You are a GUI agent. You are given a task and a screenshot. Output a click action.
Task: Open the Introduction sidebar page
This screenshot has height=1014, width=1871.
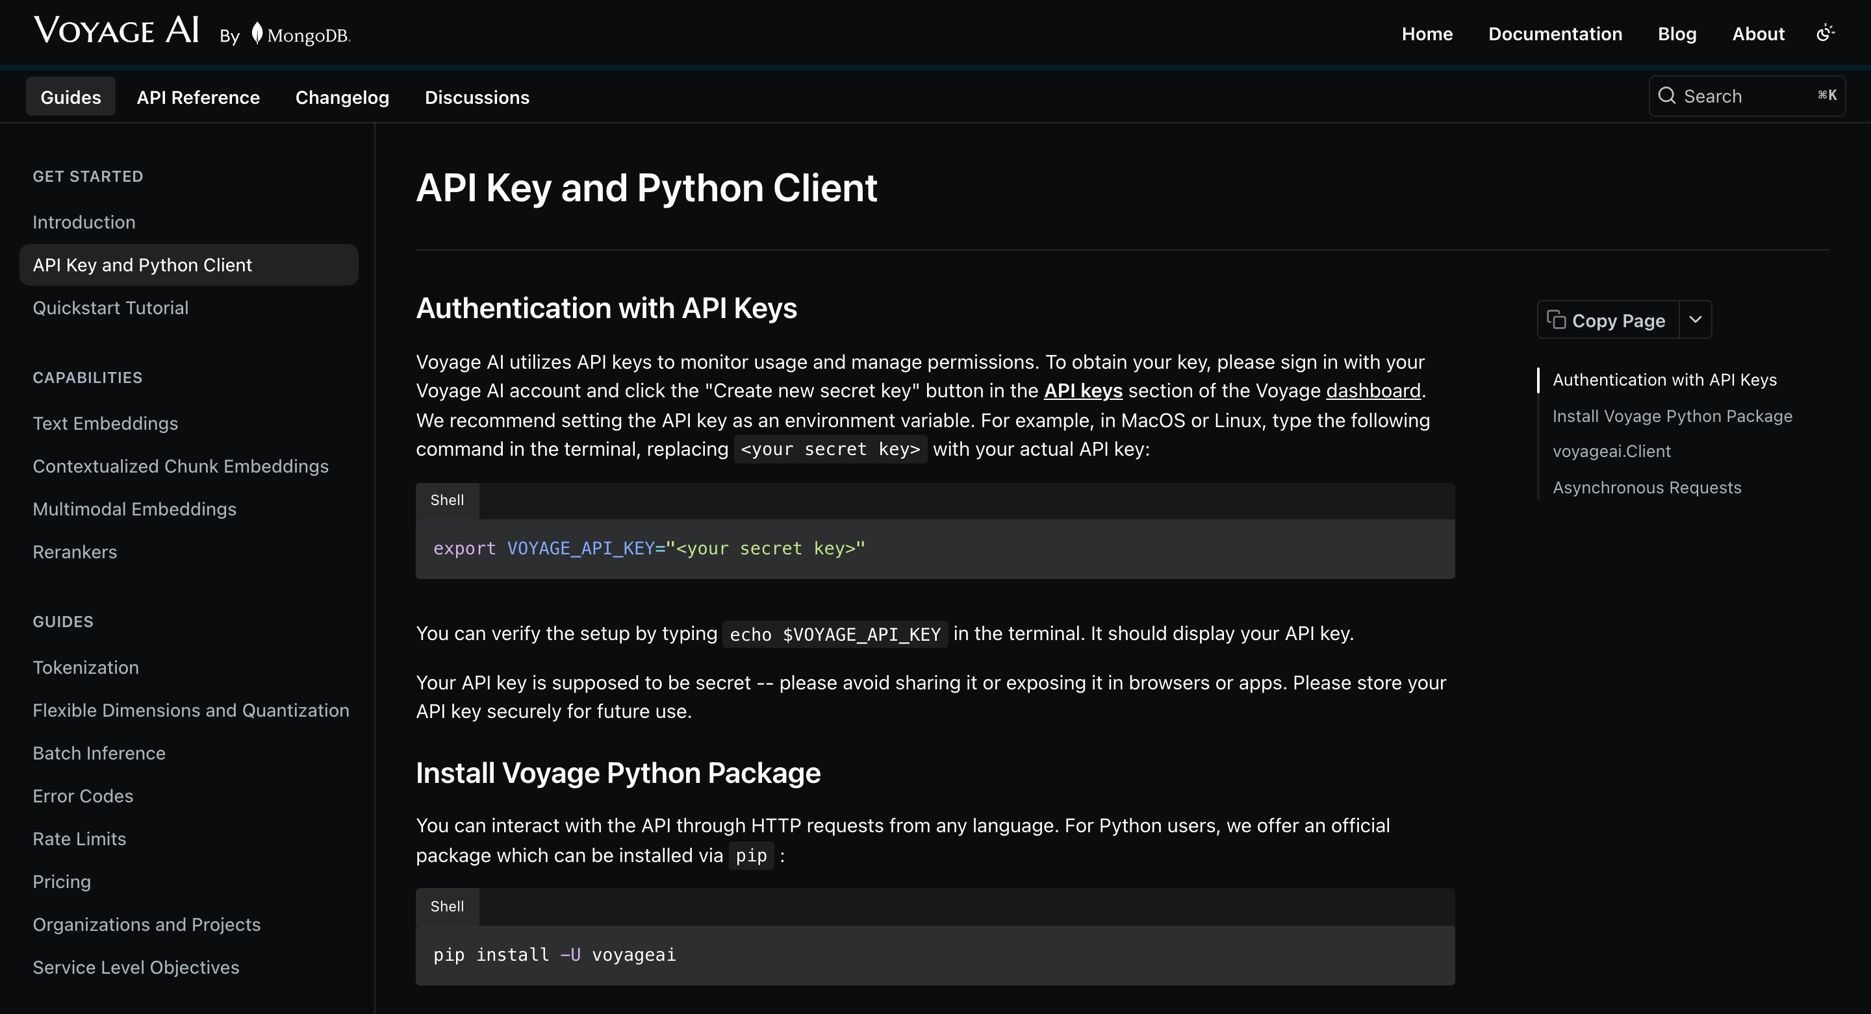point(84,222)
